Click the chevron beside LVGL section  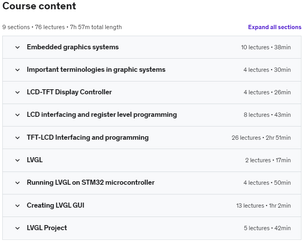(x=17, y=160)
